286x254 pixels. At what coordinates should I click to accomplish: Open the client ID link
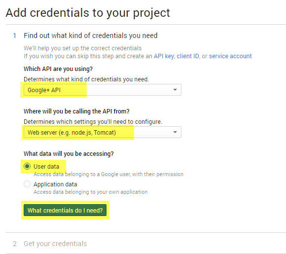[188, 56]
